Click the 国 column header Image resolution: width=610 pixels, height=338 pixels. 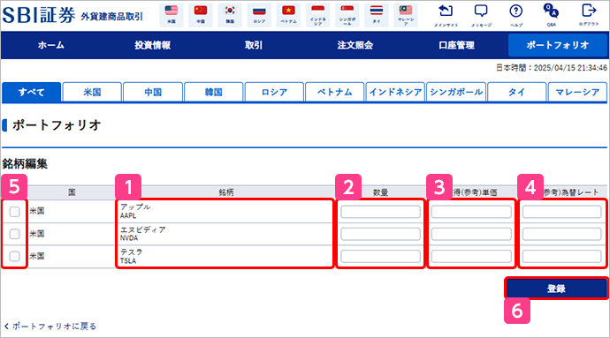tap(72, 192)
